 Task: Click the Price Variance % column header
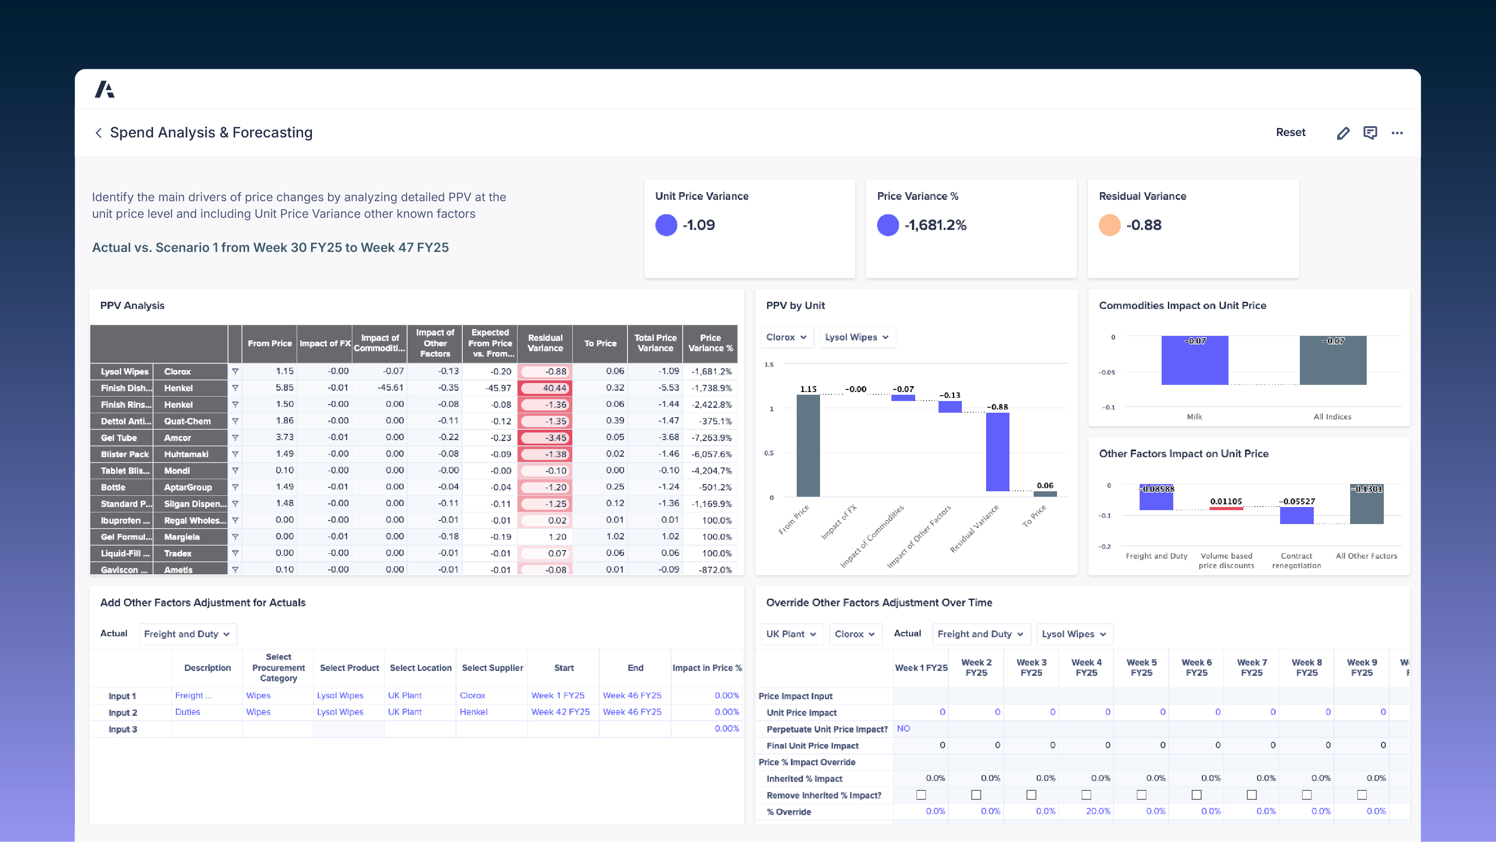tap(710, 343)
